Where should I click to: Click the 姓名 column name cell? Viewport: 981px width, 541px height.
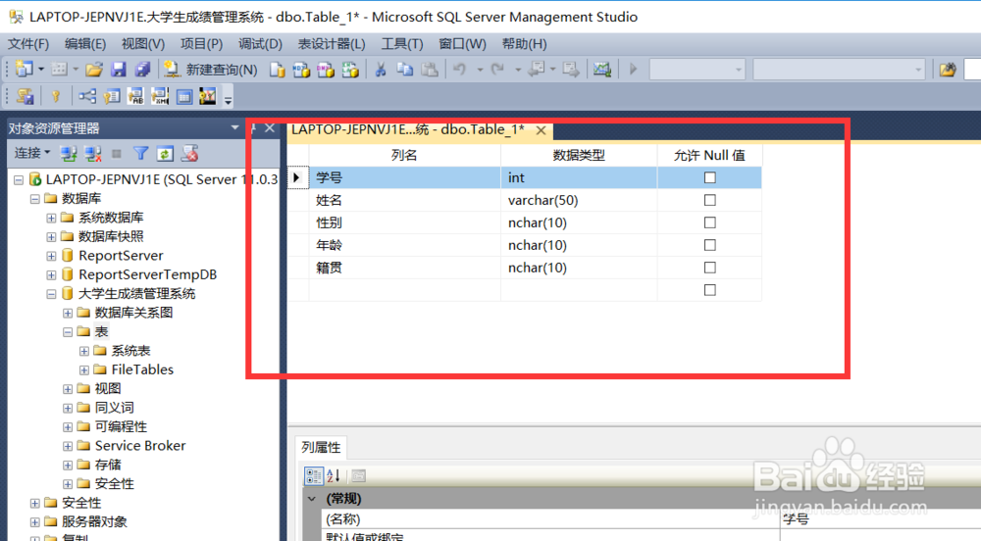[404, 200]
